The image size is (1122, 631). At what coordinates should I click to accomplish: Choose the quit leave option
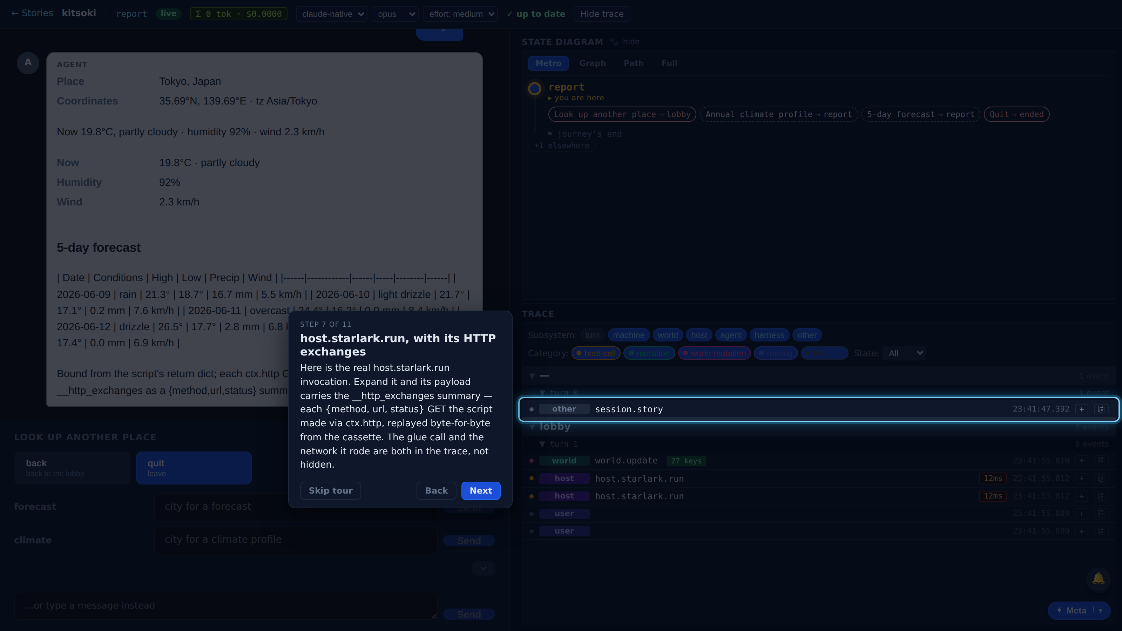pyautogui.click(x=194, y=468)
